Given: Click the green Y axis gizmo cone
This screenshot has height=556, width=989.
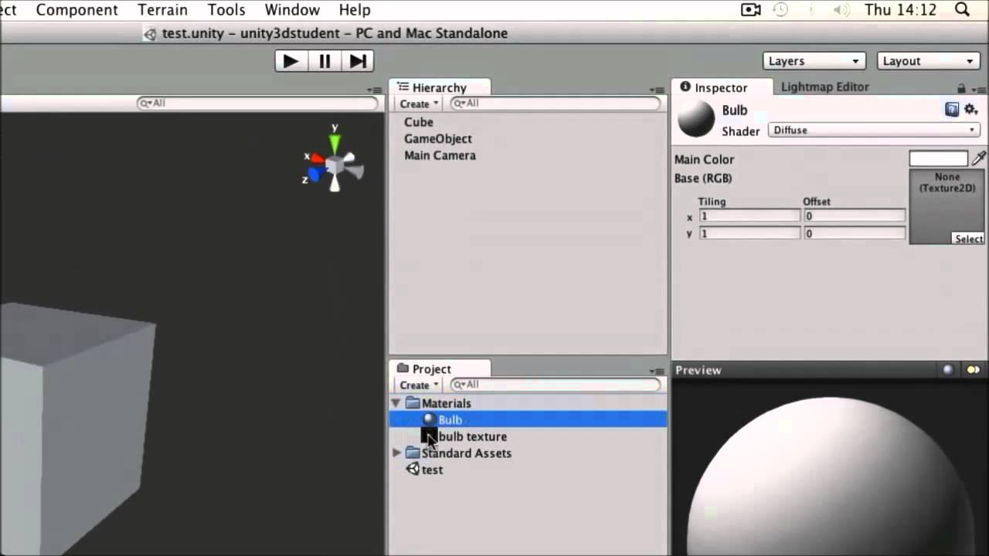Looking at the screenshot, I should click(335, 144).
